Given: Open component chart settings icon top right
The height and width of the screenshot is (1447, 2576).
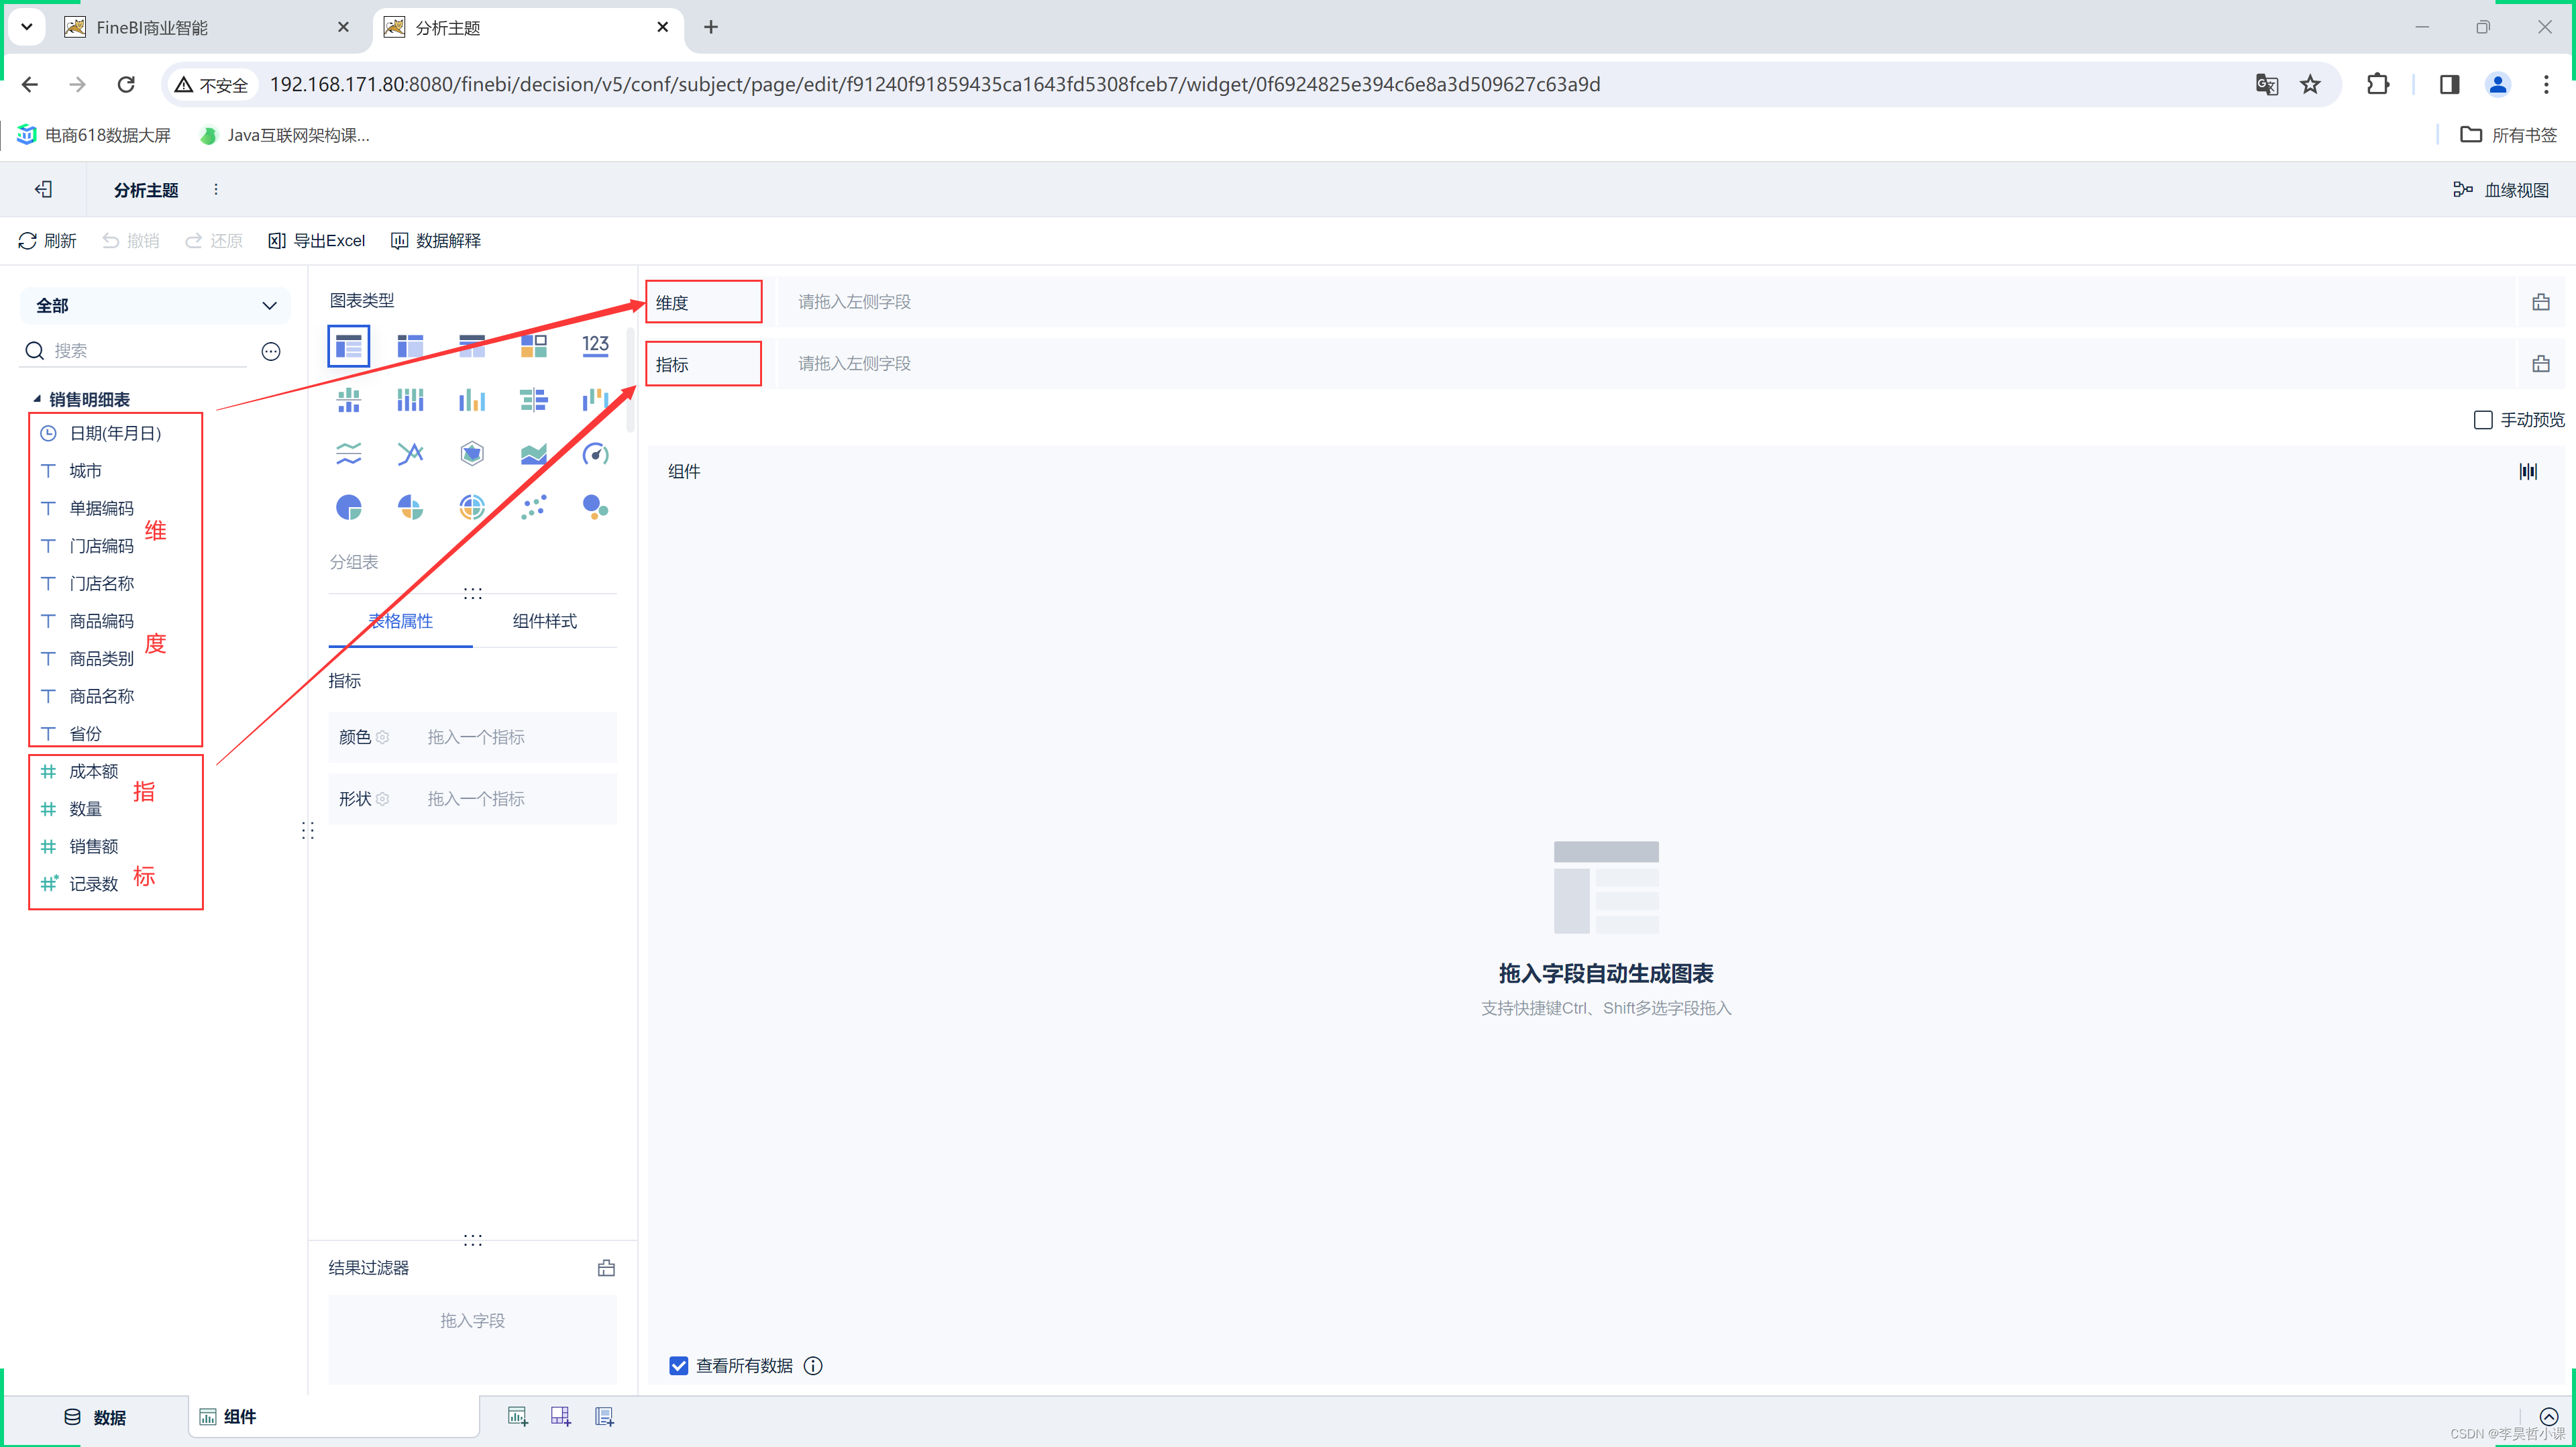Looking at the screenshot, I should [2528, 471].
